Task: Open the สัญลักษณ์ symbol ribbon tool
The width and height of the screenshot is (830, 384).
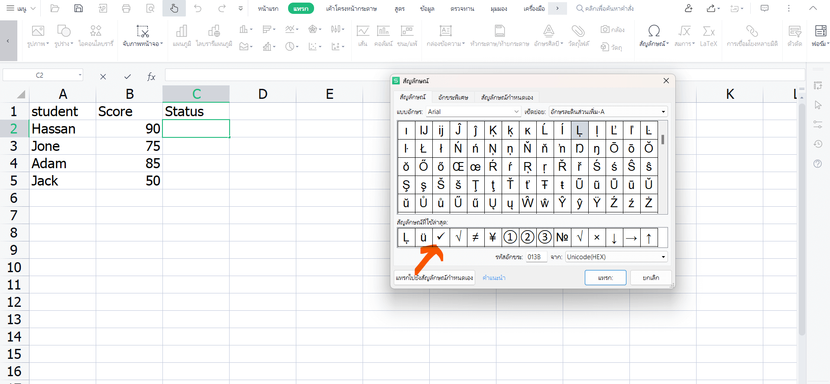Action: [654, 36]
